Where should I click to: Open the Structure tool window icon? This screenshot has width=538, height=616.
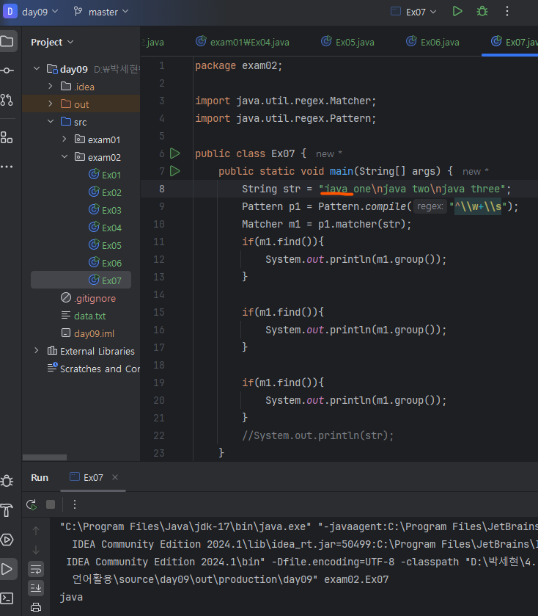click(x=7, y=137)
